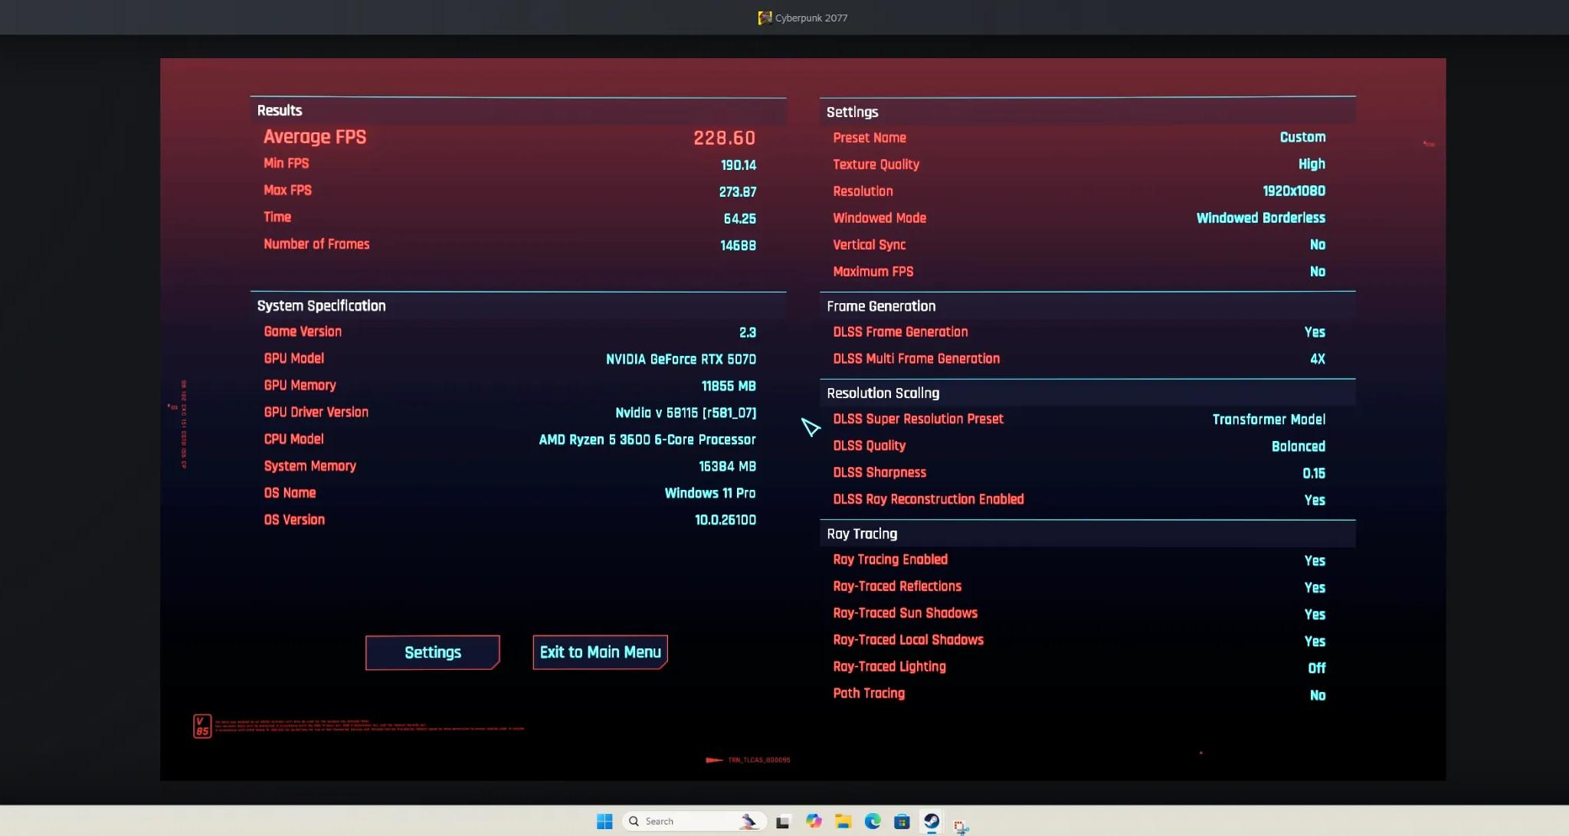This screenshot has width=1569, height=836.
Task: Open File Explorer from the taskbar
Action: pyautogui.click(x=843, y=821)
